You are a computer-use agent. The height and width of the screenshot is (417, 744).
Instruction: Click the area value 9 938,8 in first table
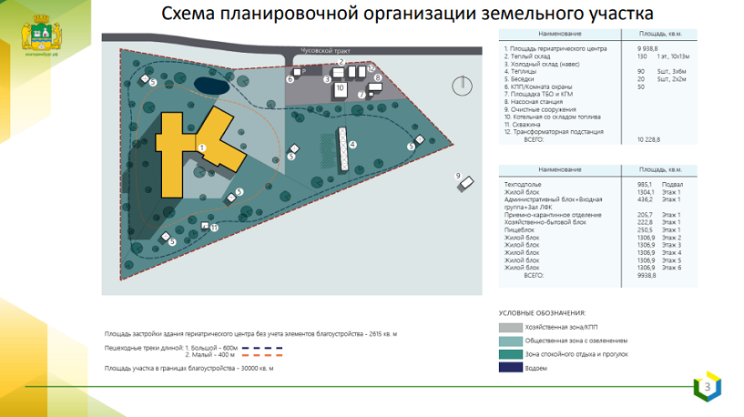(x=647, y=48)
